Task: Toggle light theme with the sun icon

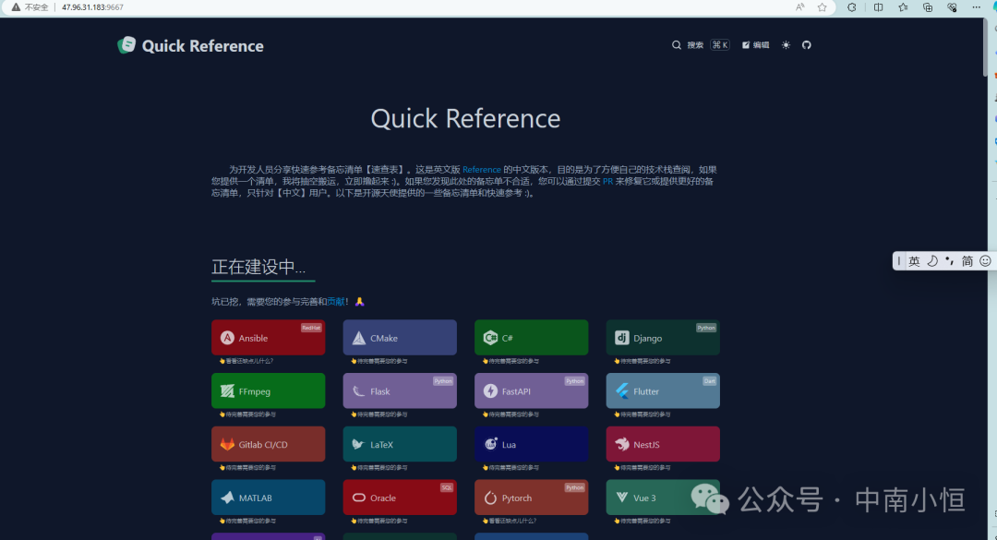Action: click(785, 44)
